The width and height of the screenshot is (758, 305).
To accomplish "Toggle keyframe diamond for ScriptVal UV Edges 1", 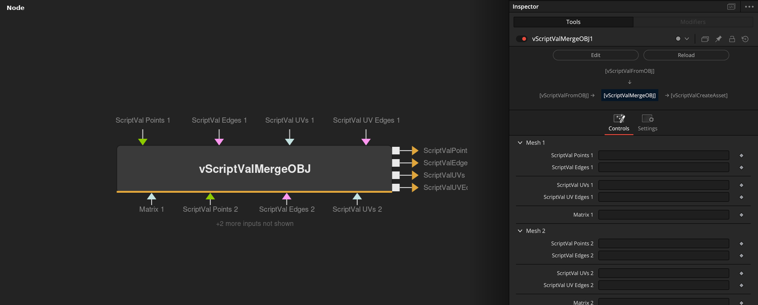I will [741, 197].
